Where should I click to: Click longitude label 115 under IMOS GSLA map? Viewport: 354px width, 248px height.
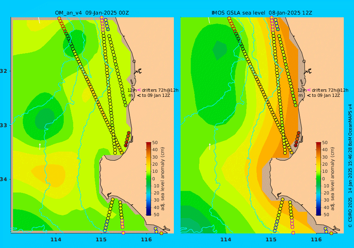click(x=271, y=240)
